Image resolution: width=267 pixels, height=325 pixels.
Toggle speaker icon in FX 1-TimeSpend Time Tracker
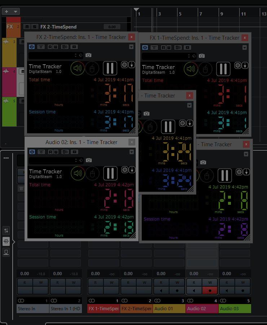[x=191, y=69]
